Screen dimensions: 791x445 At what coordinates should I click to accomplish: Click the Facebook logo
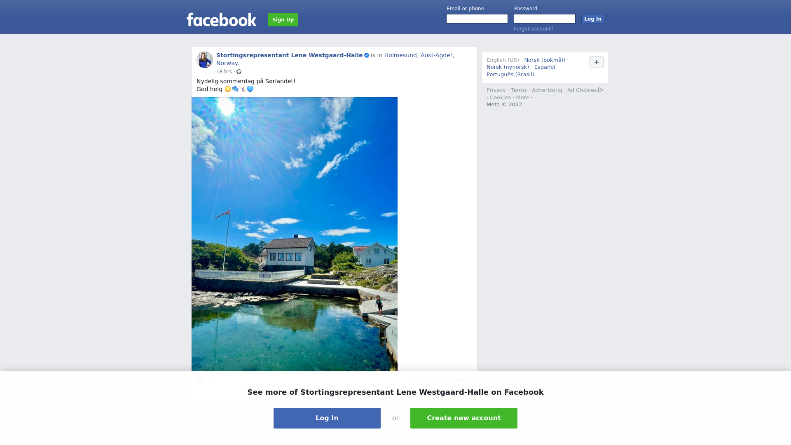pyautogui.click(x=221, y=19)
